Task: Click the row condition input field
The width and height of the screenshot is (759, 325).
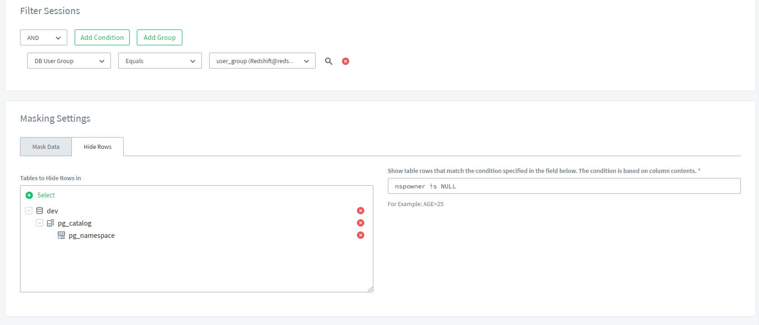Action: tap(564, 186)
